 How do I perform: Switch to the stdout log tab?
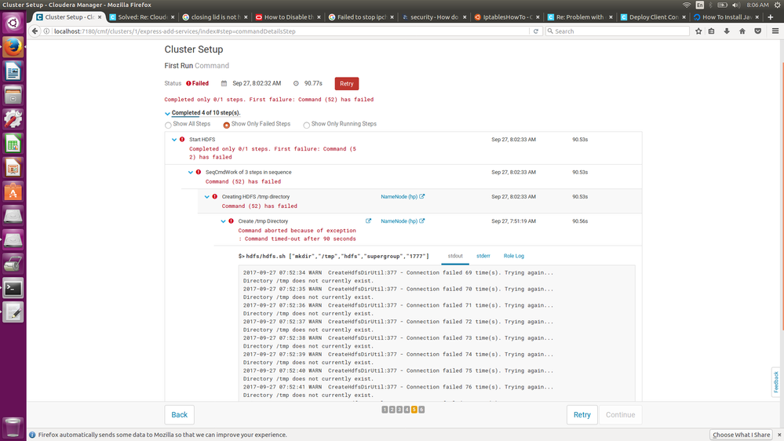click(x=455, y=256)
